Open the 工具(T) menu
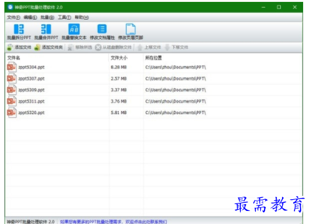The image size is (310, 224). (64, 17)
